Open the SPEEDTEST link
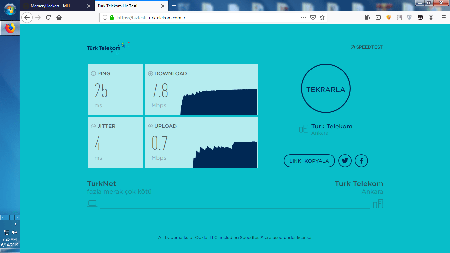The width and height of the screenshot is (450, 253). [x=367, y=47]
